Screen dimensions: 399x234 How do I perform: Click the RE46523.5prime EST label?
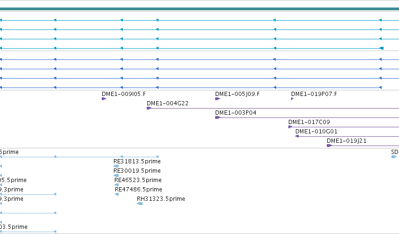(138, 180)
